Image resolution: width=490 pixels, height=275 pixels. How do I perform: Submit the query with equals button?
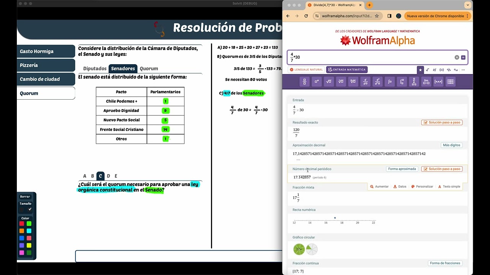pyautogui.click(x=463, y=57)
